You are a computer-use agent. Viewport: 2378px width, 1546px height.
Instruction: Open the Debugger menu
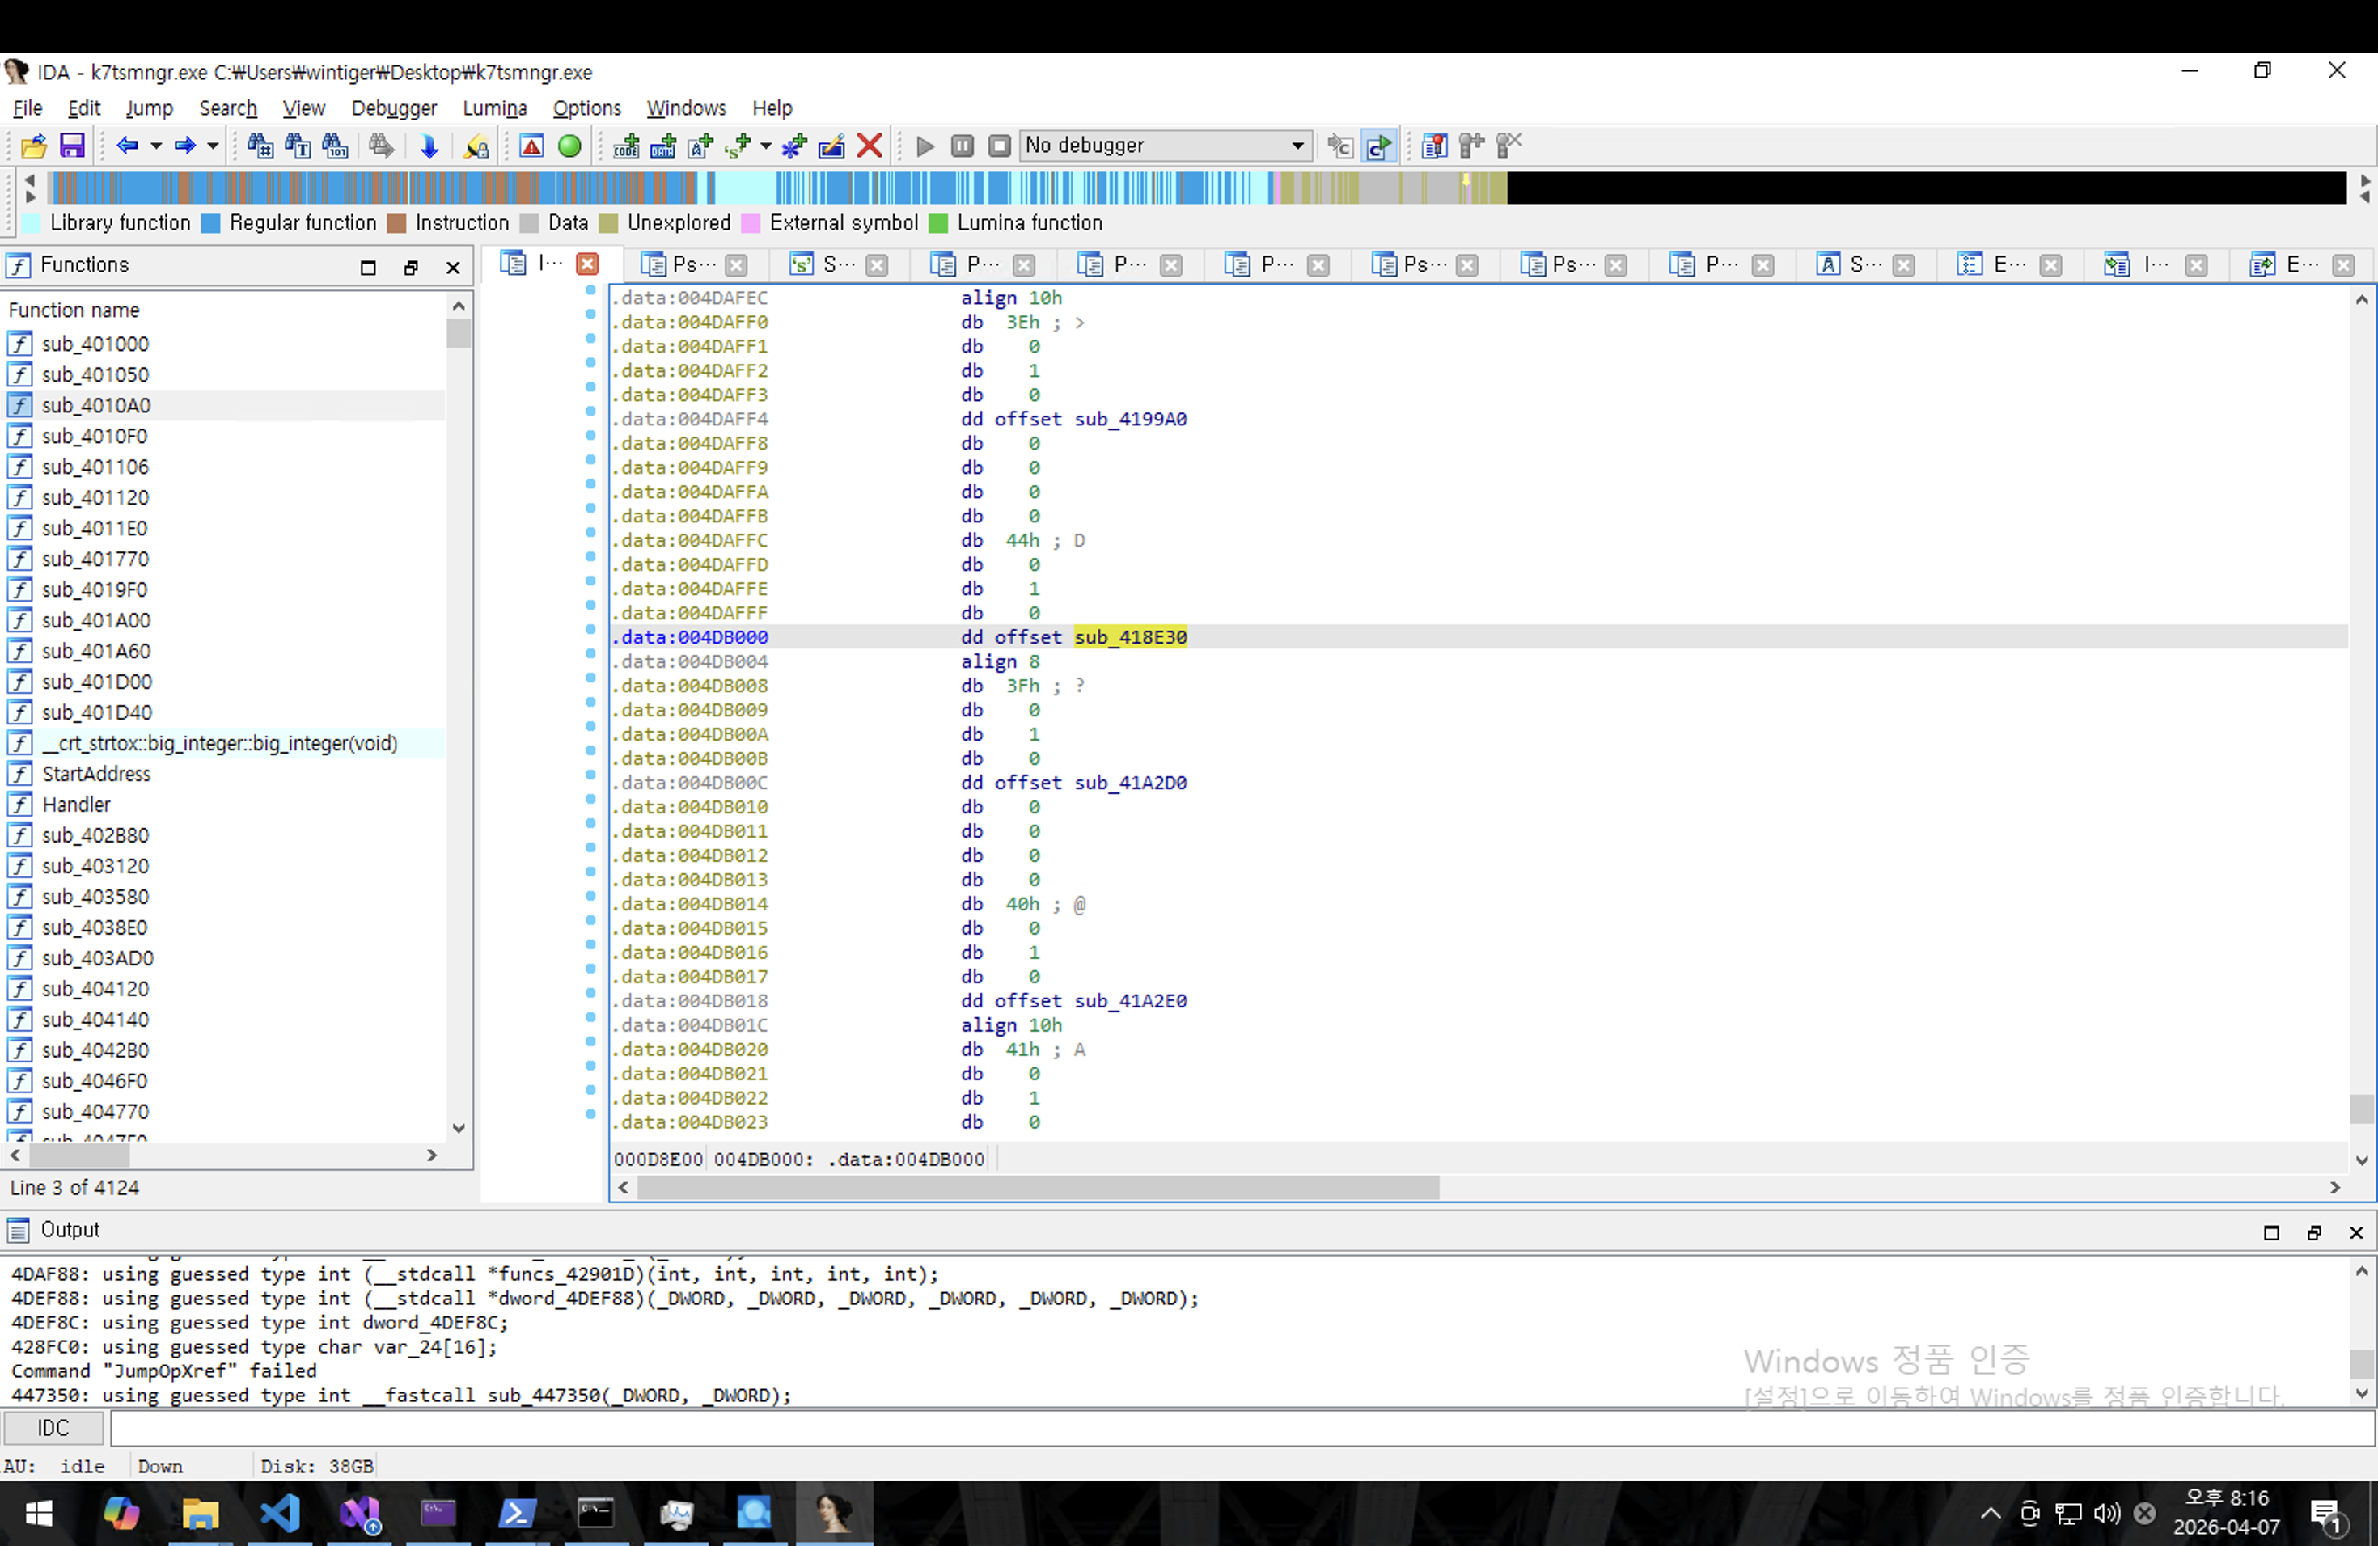point(394,108)
